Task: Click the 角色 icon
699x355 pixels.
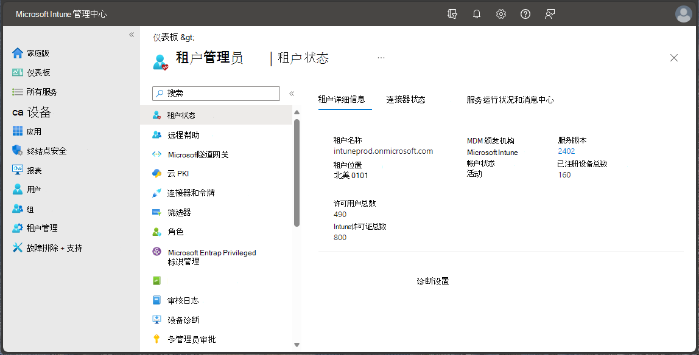Action: (156, 232)
